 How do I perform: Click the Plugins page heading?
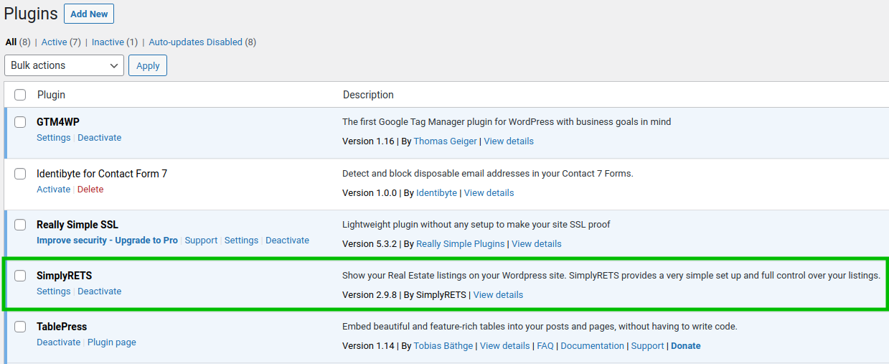[x=31, y=14]
